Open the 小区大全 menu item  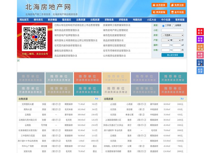152,20
